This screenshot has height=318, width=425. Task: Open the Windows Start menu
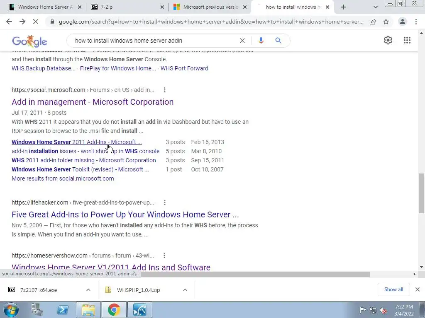coord(11,310)
